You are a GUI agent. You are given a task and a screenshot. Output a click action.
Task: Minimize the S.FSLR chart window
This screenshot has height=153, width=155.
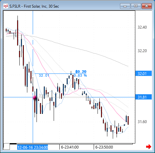(125, 6)
